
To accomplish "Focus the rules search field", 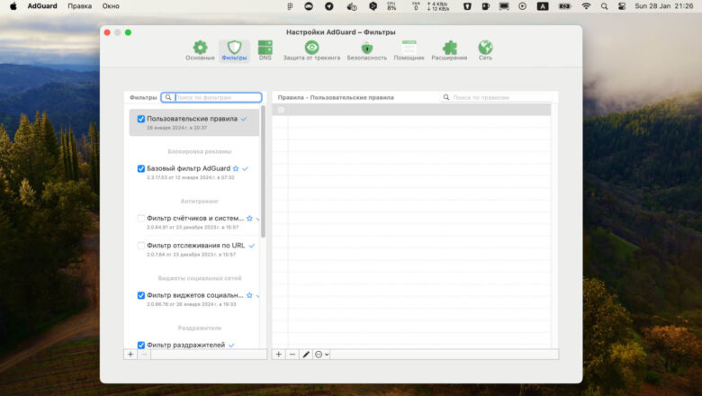I will [x=497, y=97].
